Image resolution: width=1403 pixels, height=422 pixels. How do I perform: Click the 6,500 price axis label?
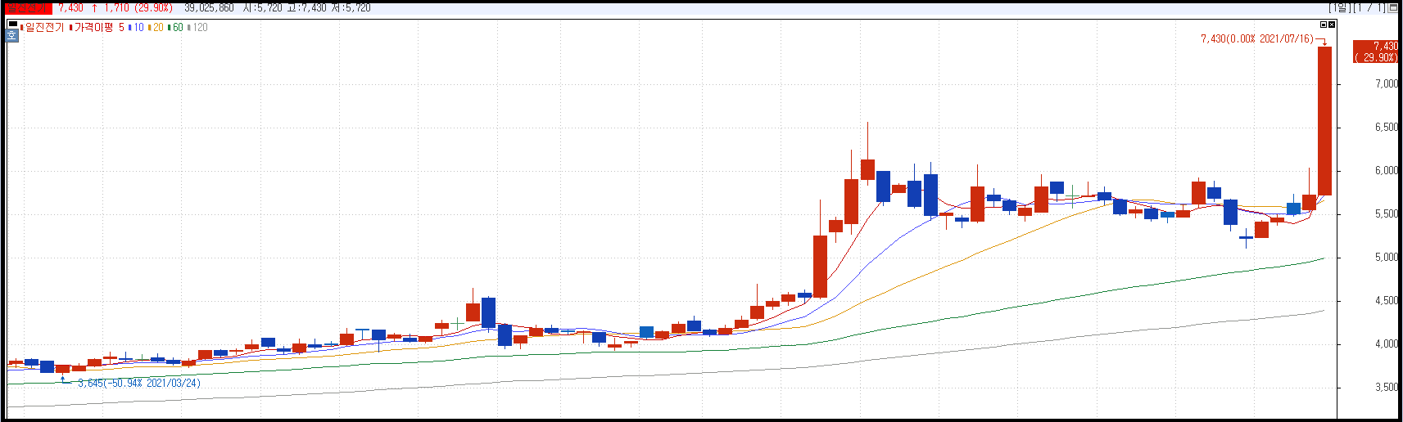[x=1387, y=128]
